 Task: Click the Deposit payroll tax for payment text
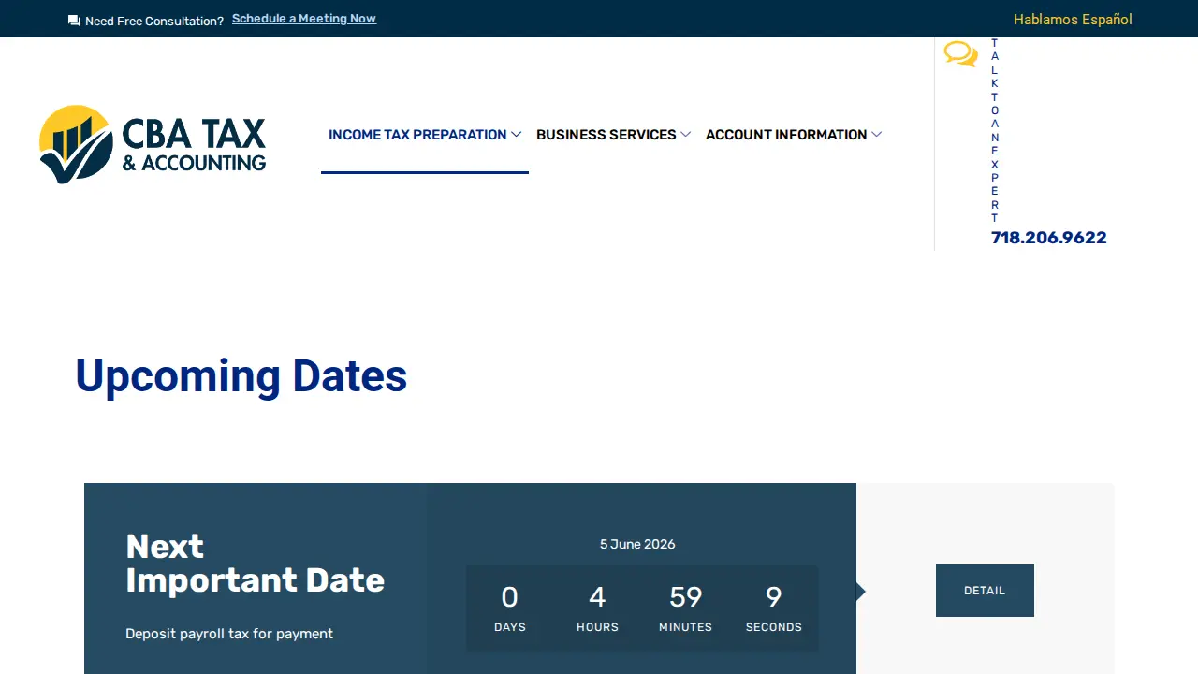click(x=229, y=634)
